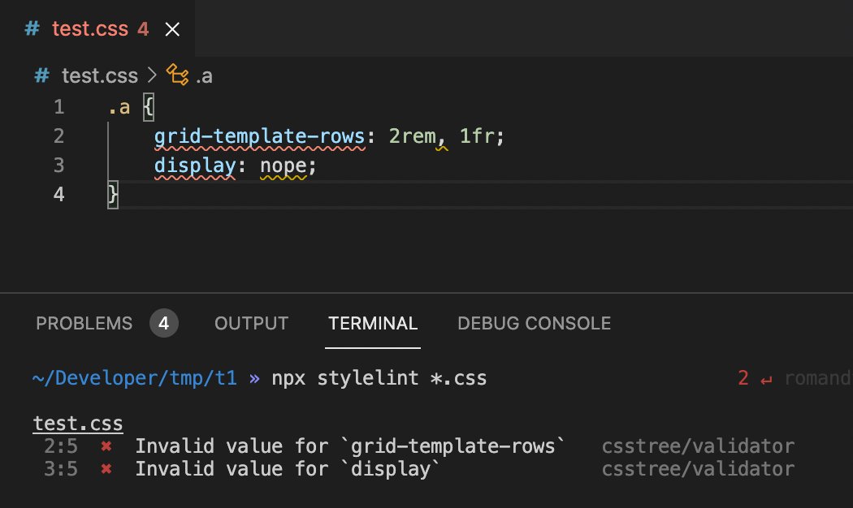The image size is (853, 508).
Task: Select the .a breadcrumb item
Action: coord(204,76)
